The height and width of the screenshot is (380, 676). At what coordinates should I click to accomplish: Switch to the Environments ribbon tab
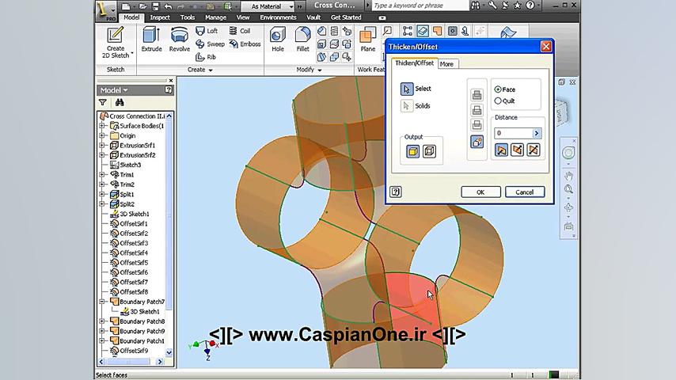[278, 17]
